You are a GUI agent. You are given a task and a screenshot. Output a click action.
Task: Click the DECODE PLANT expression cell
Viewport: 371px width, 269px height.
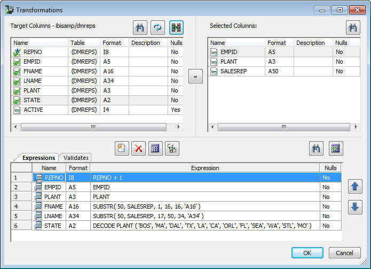point(205,226)
